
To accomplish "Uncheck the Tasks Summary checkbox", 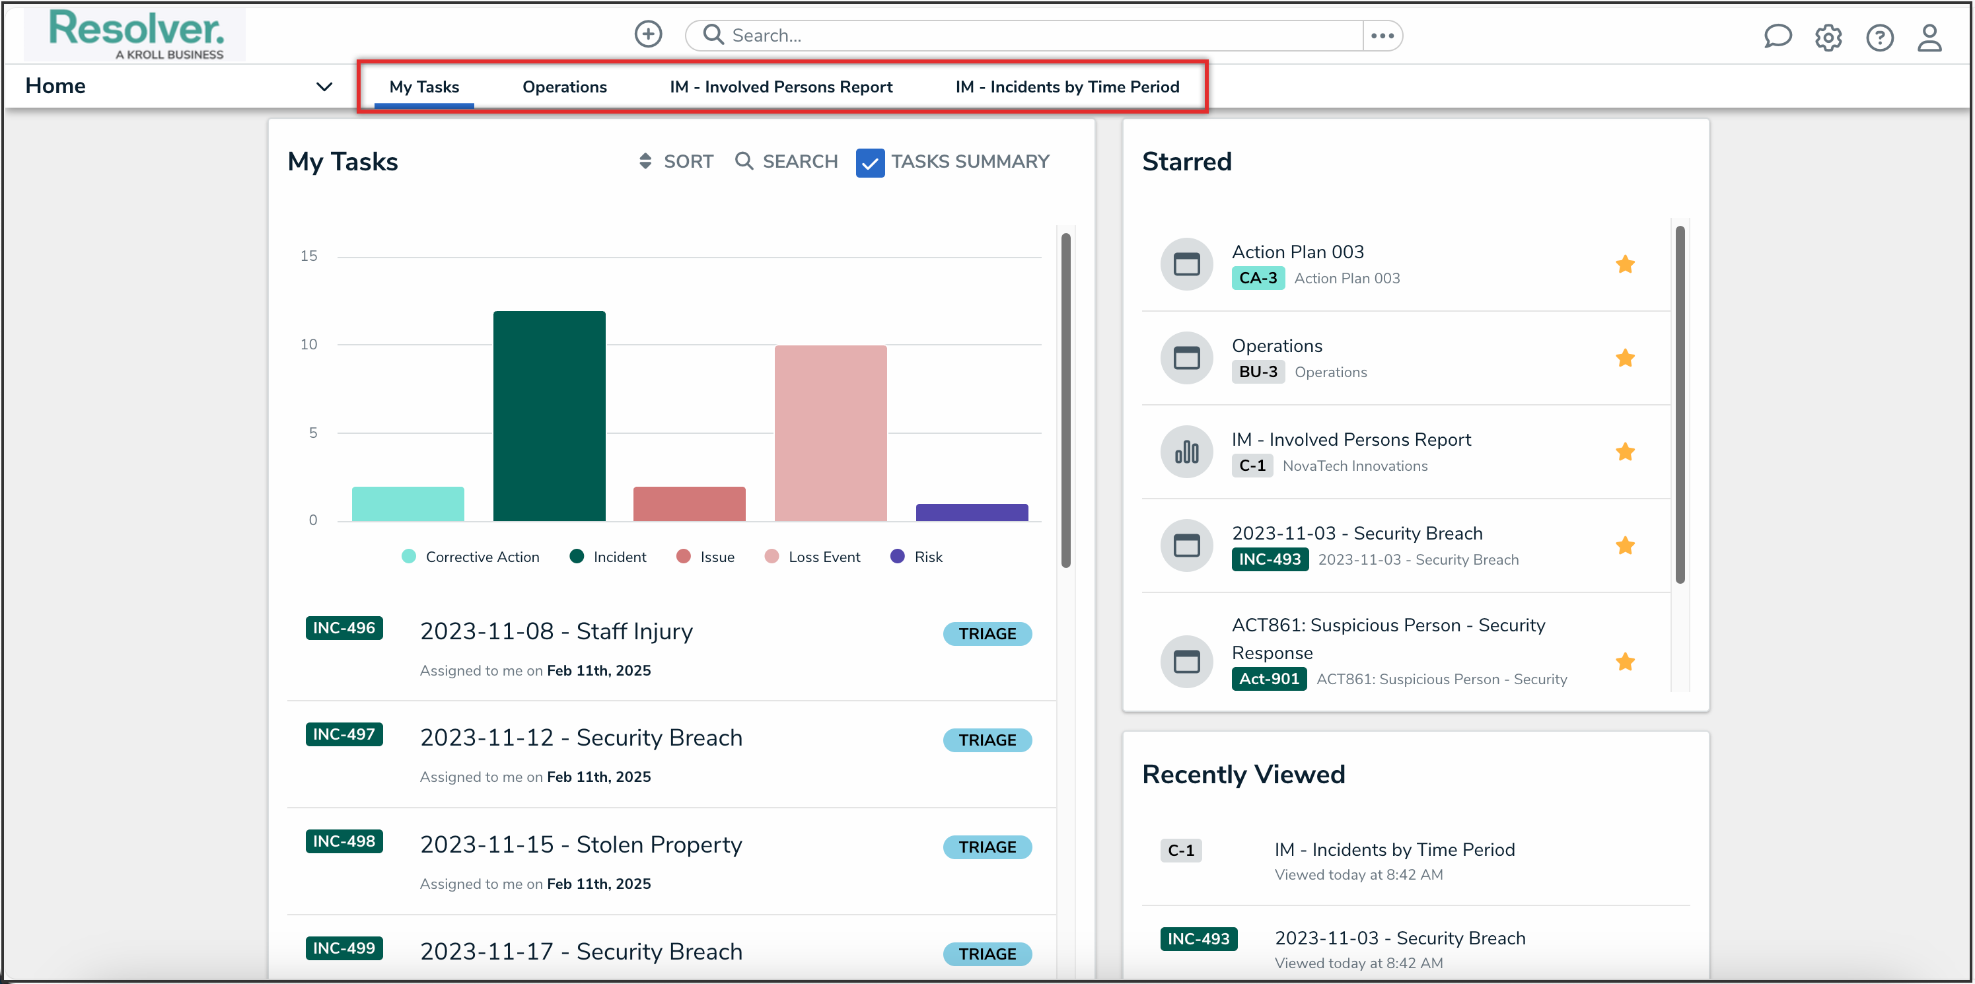I will pyautogui.click(x=869, y=162).
